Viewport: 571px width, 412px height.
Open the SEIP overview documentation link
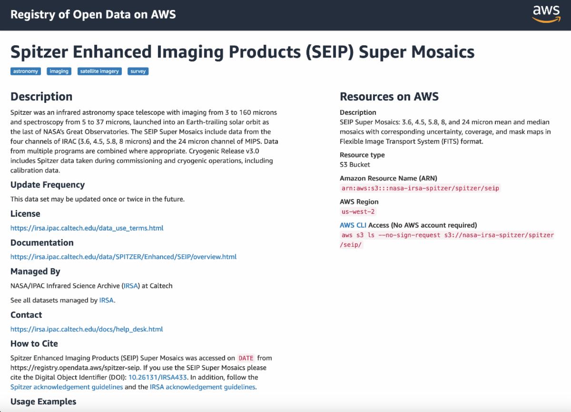[x=123, y=257]
